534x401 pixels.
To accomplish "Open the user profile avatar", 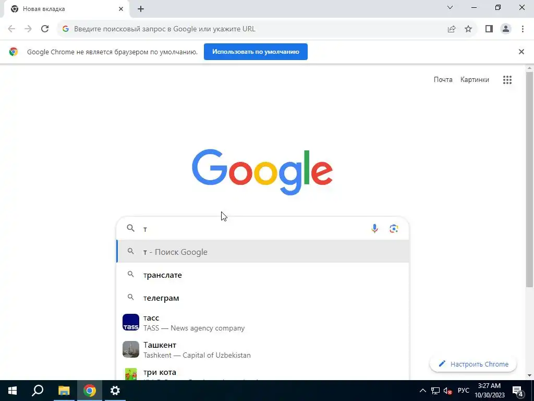I will (506, 29).
